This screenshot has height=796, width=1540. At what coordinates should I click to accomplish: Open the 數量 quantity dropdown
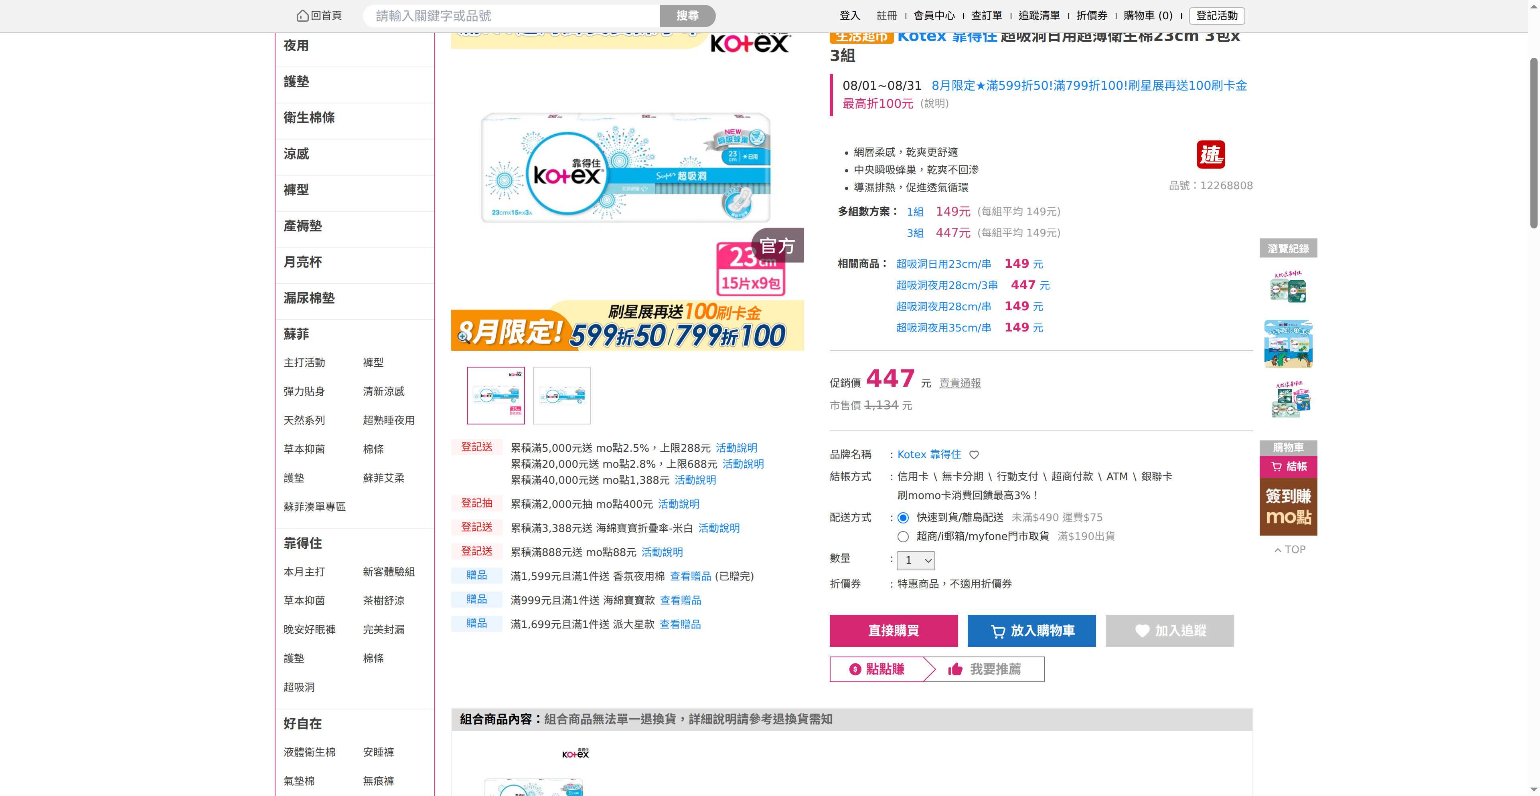click(916, 561)
